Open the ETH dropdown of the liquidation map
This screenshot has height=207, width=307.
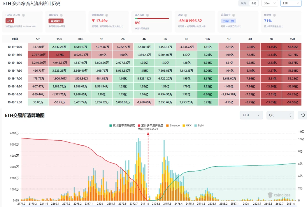pyautogui.click(x=251, y=115)
